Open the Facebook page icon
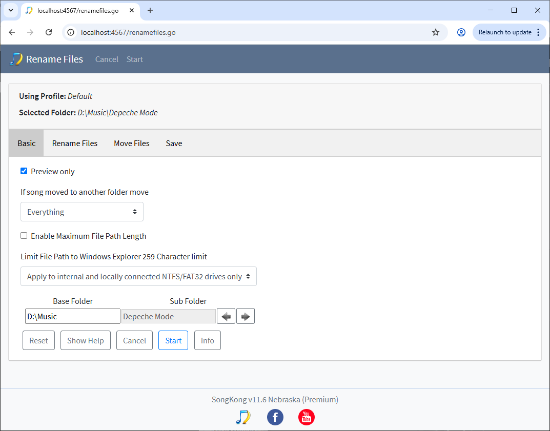Screen dimensions: 550x431 [275, 417]
